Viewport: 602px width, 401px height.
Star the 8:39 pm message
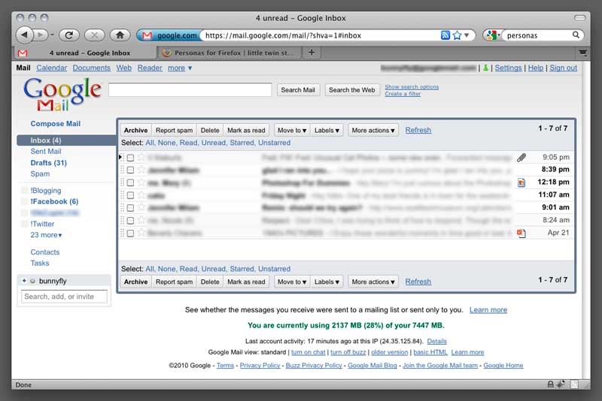pyautogui.click(x=141, y=170)
